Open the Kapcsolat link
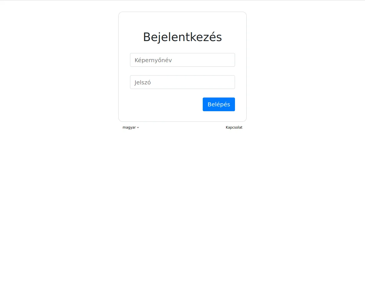 click(x=234, y=127)
